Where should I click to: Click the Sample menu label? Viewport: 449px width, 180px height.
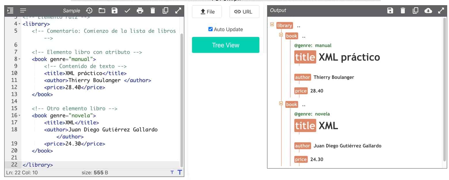71,11
